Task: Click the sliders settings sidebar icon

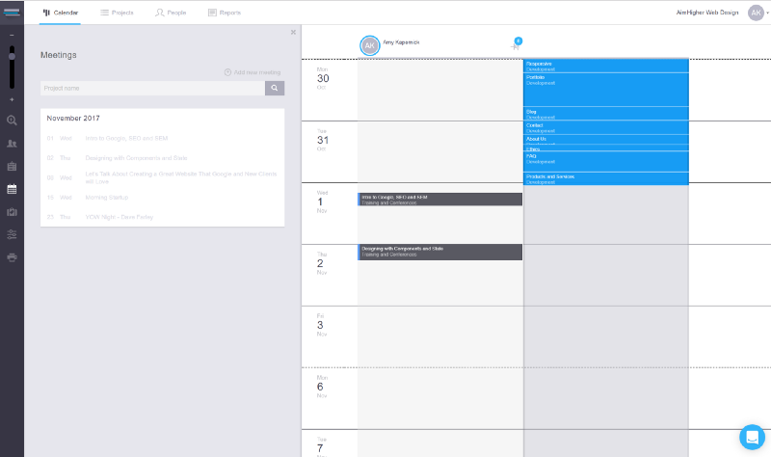Action: (12, 234)
